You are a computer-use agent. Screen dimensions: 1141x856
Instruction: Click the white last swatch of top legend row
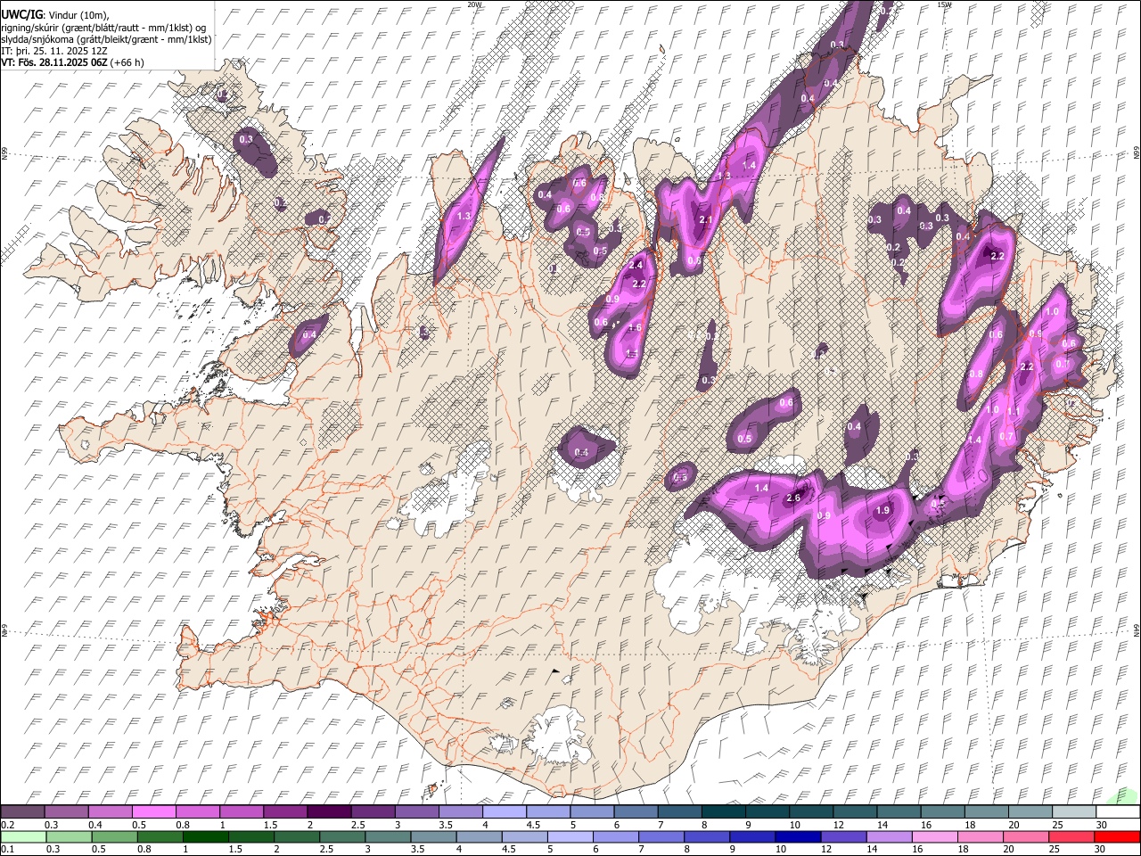coord(1118,811)
